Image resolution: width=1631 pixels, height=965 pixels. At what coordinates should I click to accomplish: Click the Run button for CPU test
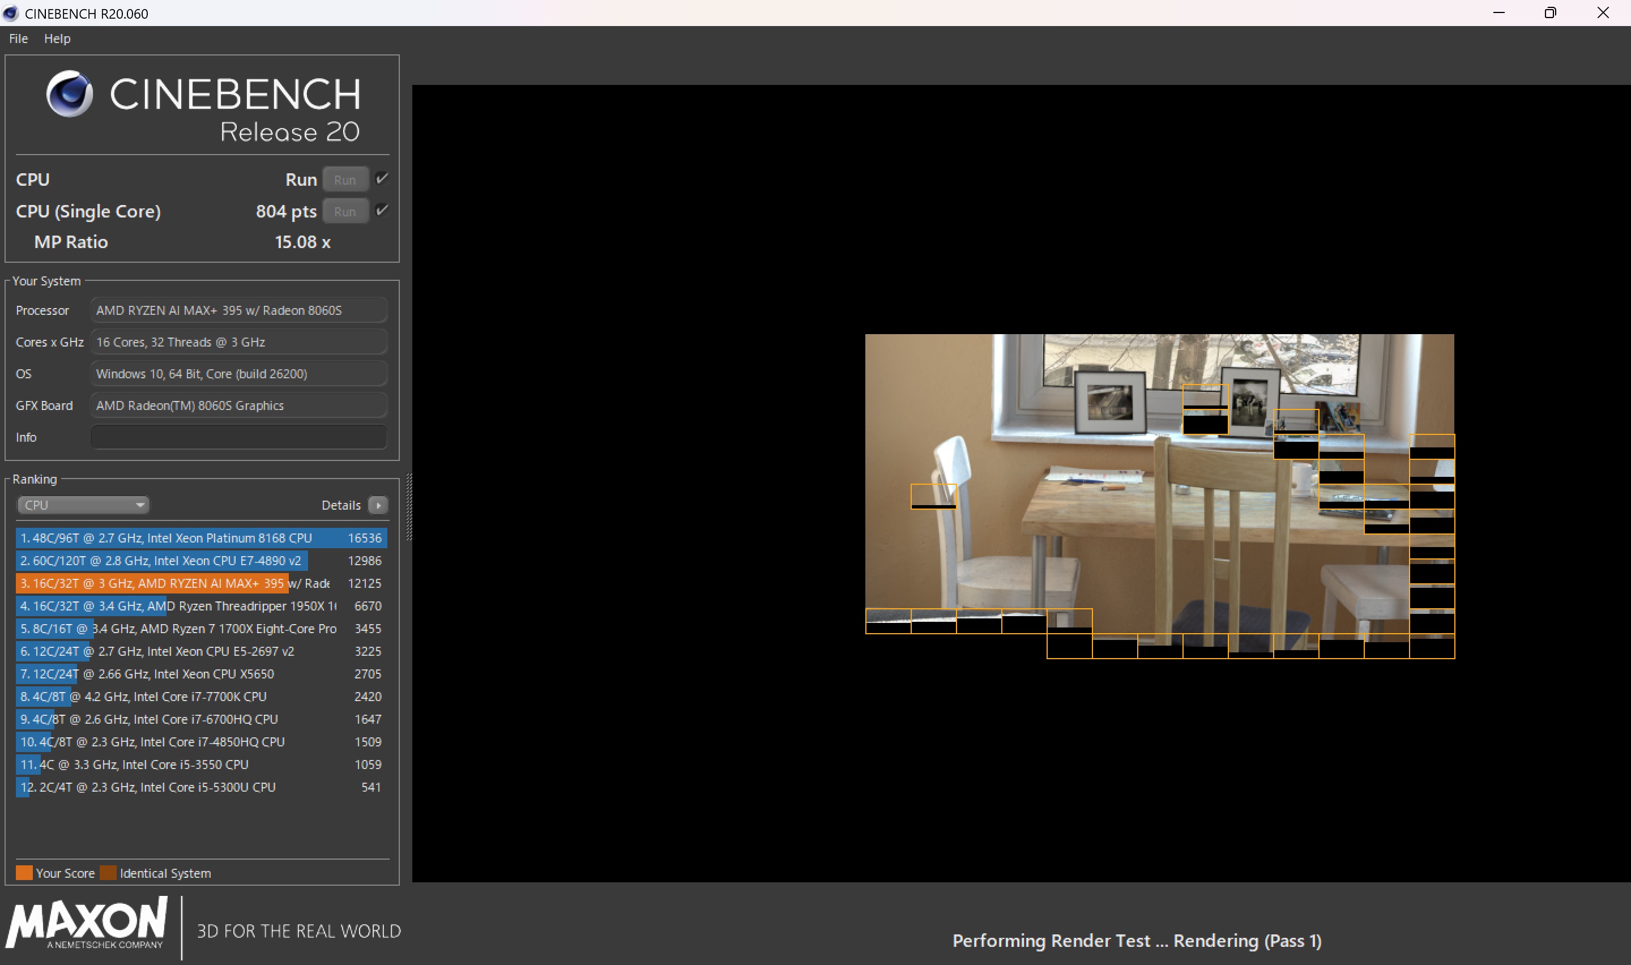tap(345, 180)
